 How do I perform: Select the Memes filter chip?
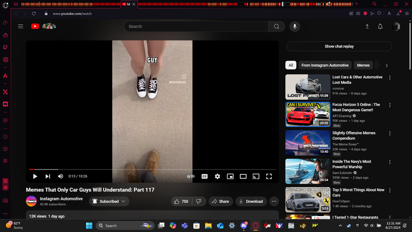363,65
